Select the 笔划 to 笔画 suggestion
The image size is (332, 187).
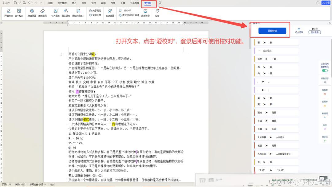pyautogui.click(x=277, y=145)
